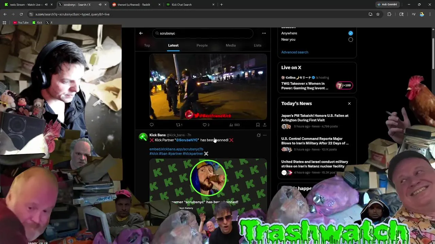Click the browser address bar URL
The height and width of the screenshot is (244, 435).
point(72,14)
